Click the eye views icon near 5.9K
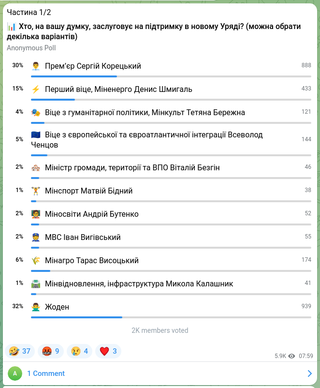 [x=292, y=356]
